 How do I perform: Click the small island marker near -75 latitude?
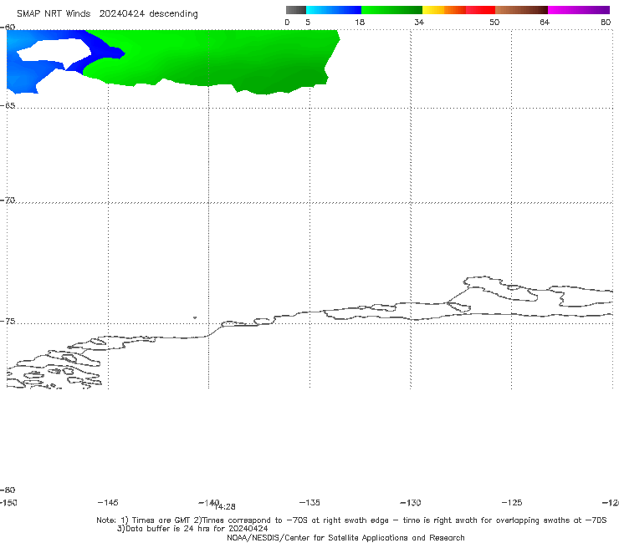[195, 317]
